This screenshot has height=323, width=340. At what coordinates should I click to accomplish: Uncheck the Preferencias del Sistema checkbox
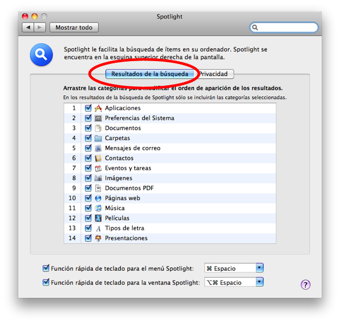coord(88,118)
